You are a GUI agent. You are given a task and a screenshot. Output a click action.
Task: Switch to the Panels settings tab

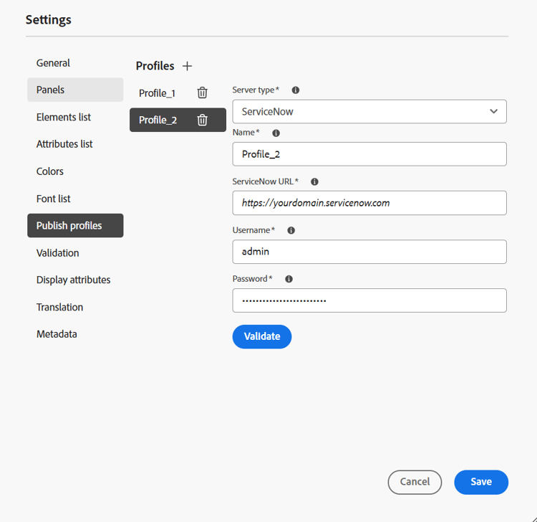(x=51, y=90)
